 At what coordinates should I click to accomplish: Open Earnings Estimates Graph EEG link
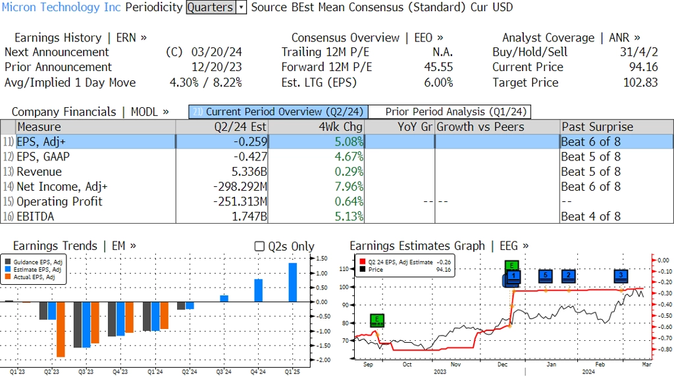pyautogui.click(x=439, y=246)
